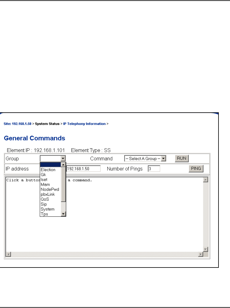
Task: Select the blank highlighted entry in the Group list
Action: point(50,165)
